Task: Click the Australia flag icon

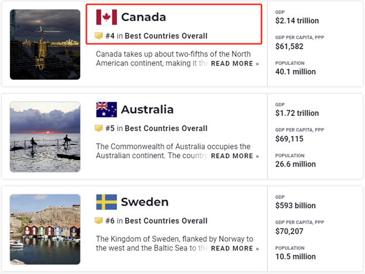Action: click(x=106, y=109)
